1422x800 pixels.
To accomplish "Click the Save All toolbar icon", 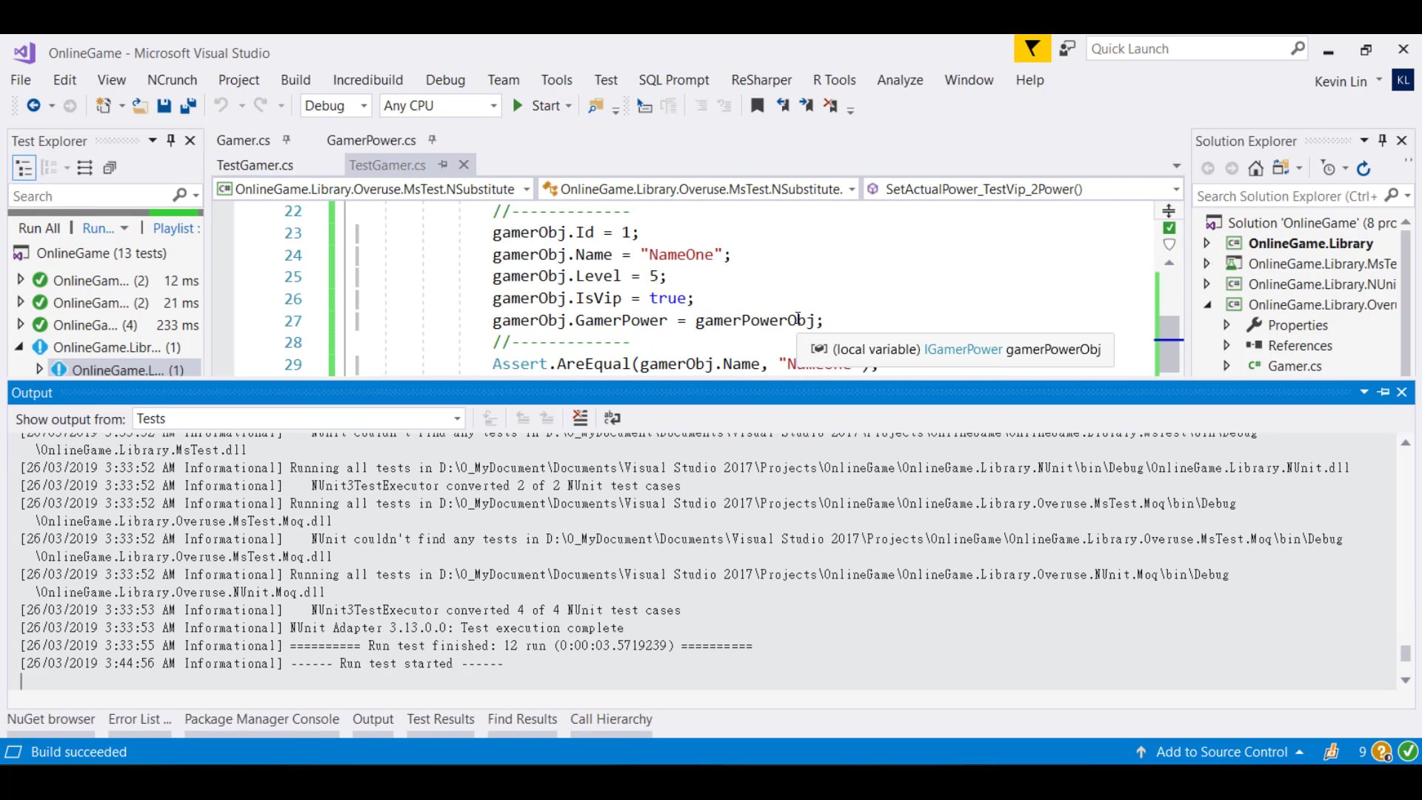I will pyautogui.click(x=188, y=106).
